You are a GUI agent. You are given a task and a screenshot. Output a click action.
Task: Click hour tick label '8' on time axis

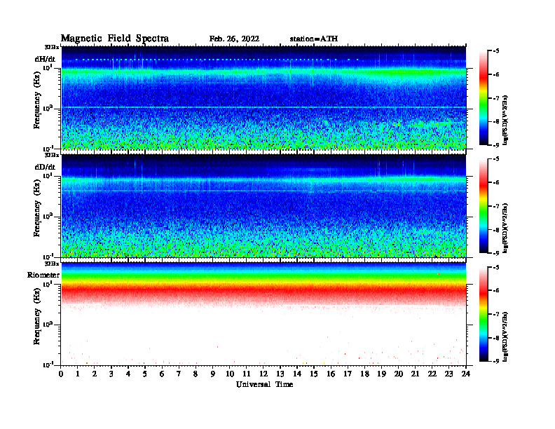(x=196, y=374)
